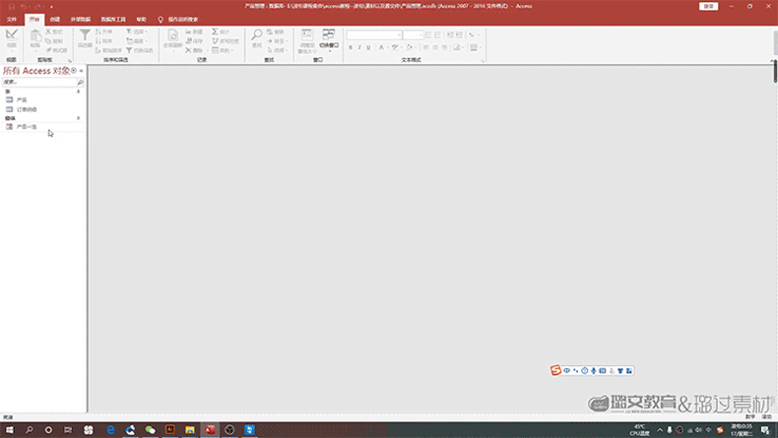778x438 pixels.
Task: Open the font size combo box
Action: point(413,34)
